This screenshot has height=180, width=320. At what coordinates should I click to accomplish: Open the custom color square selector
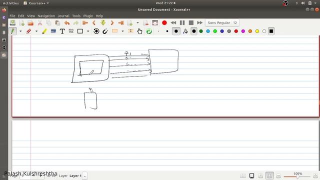tap(271, 31)
